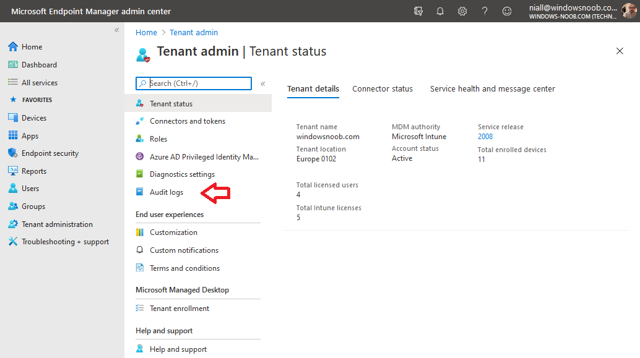Collapse the Tenant admin menu pane
The height and width of the screenshot is (358, 640).
[263, 83]
